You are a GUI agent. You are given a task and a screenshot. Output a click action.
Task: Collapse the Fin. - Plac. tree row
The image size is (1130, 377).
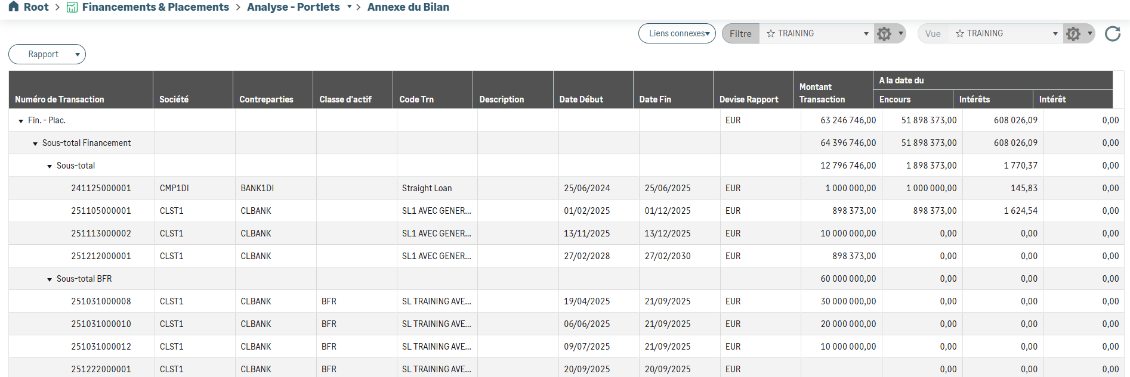[21, 121]
